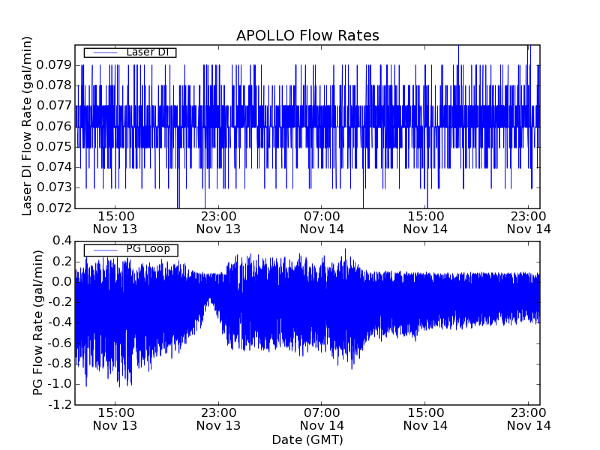Click the 0.076 tick label on top plot

54,126
